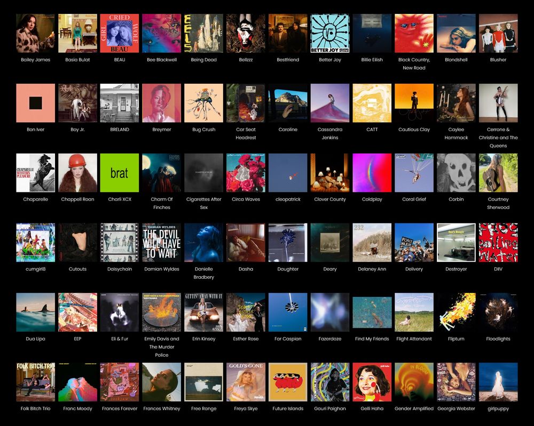
Task: Click the Clover County artist name
Action: (330, 199)
